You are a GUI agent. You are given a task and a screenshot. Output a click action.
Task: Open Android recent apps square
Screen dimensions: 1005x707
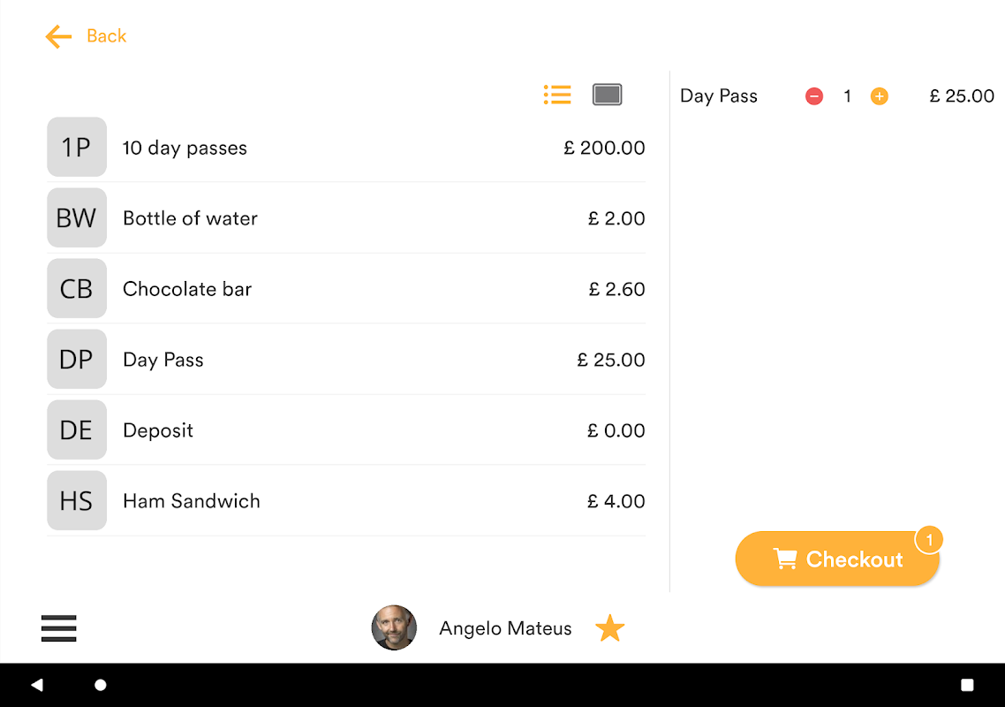coord(967,685)
